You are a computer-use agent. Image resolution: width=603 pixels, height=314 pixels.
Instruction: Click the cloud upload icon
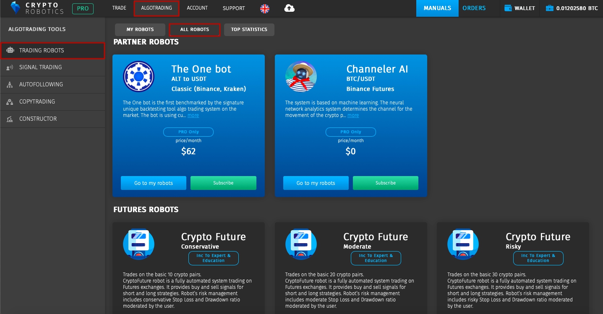tap(290, 8)
